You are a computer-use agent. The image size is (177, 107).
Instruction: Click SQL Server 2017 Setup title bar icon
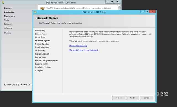[x=35, y=12]
